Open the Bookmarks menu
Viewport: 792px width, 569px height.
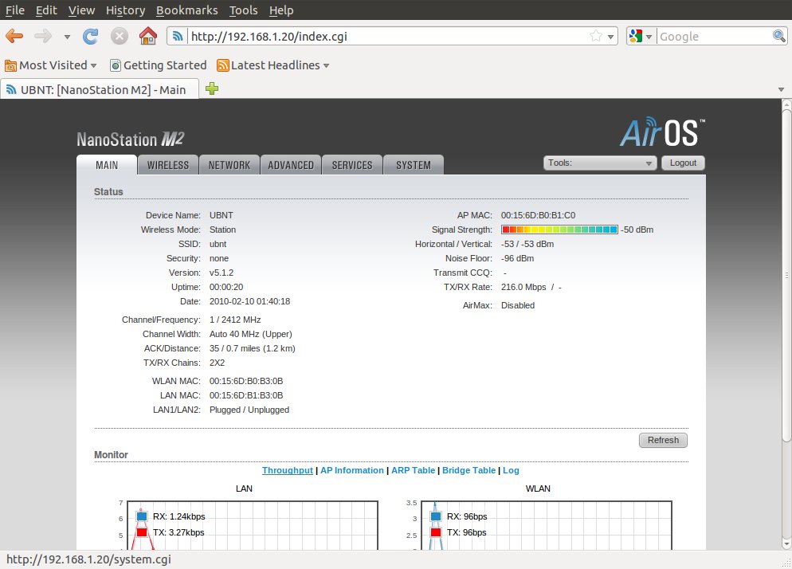pos(187,10)
